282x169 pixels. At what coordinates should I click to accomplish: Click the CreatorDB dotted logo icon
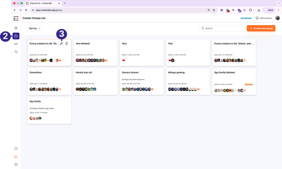pos(16,18)
